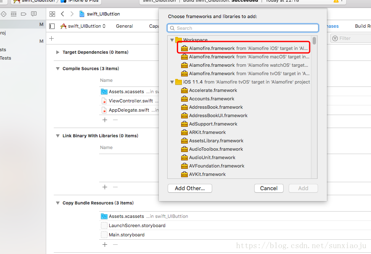This screenshot has height=254, width=371.
Task: Open the swift_UIButtion target dropdown
Action: pyautogui.click(x=83, y=26)
